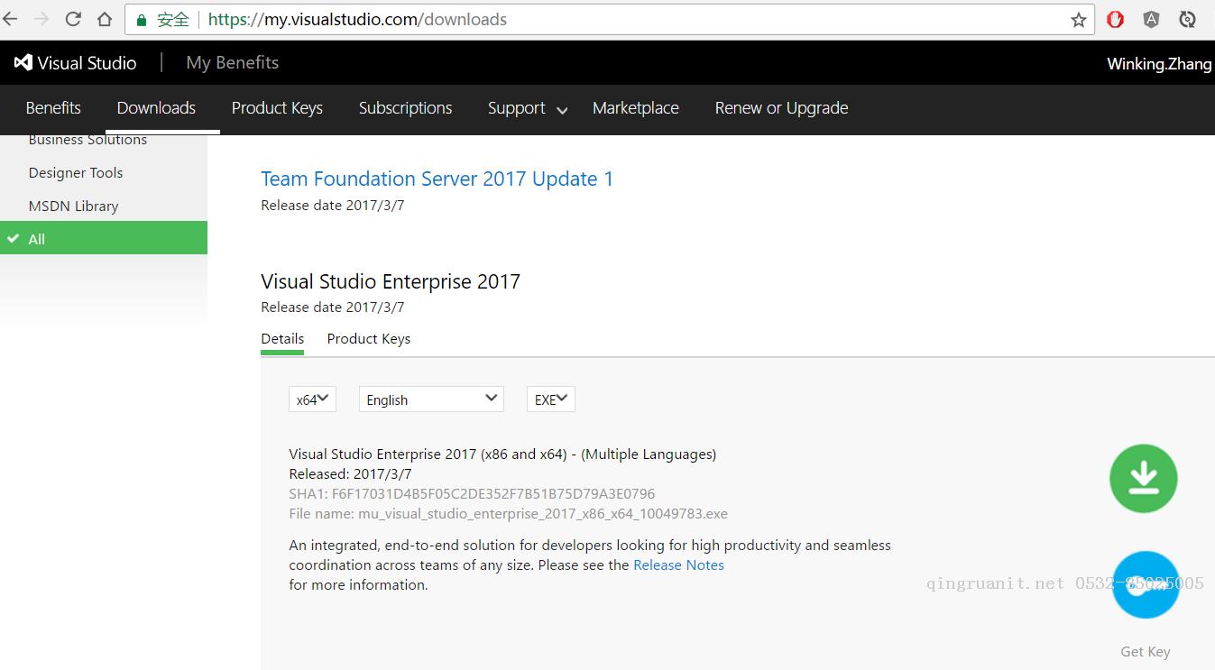Image resolution: width=1215 pixels, height=670 pixels.
Task: Click My Benefits header link
Action: pyautogui.click(x=232, y=62)
